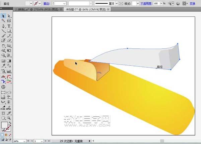Open the 不透明度 opacity panel link
Screen dimensions: 201x144
146,3
